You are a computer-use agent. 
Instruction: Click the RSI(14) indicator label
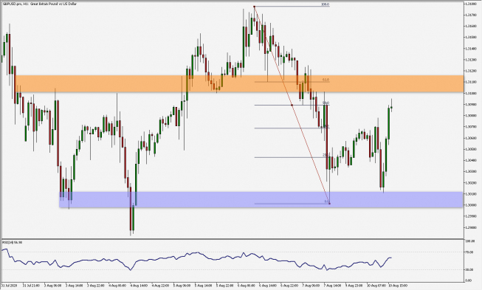click(x=12, y=242)
